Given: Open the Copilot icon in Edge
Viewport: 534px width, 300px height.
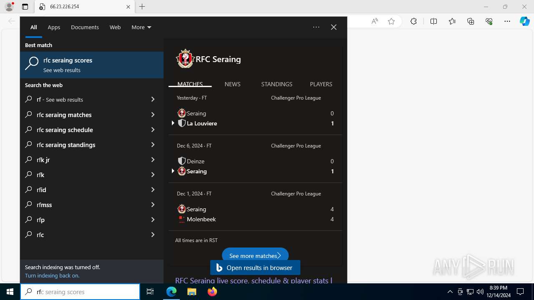Looking at the screenshot, I should [x=524, y=21].
